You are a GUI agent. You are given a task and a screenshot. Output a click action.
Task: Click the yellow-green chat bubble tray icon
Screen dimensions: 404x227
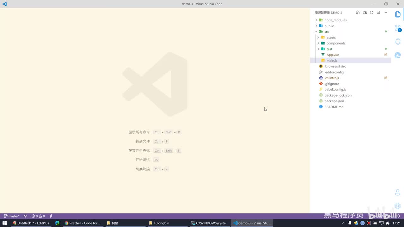pyautogui.click(x=356, y=223)
